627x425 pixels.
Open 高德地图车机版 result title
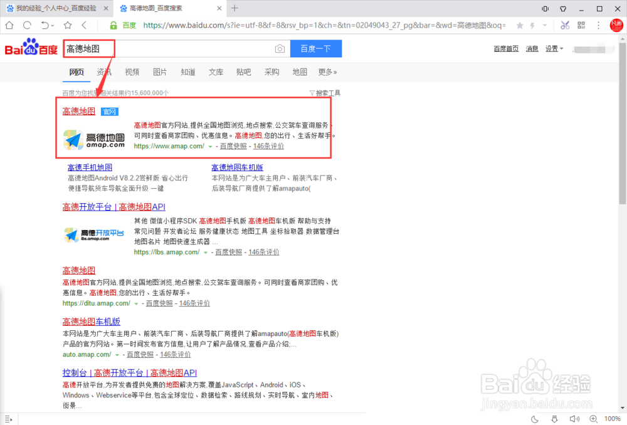(x=92, y=322)
